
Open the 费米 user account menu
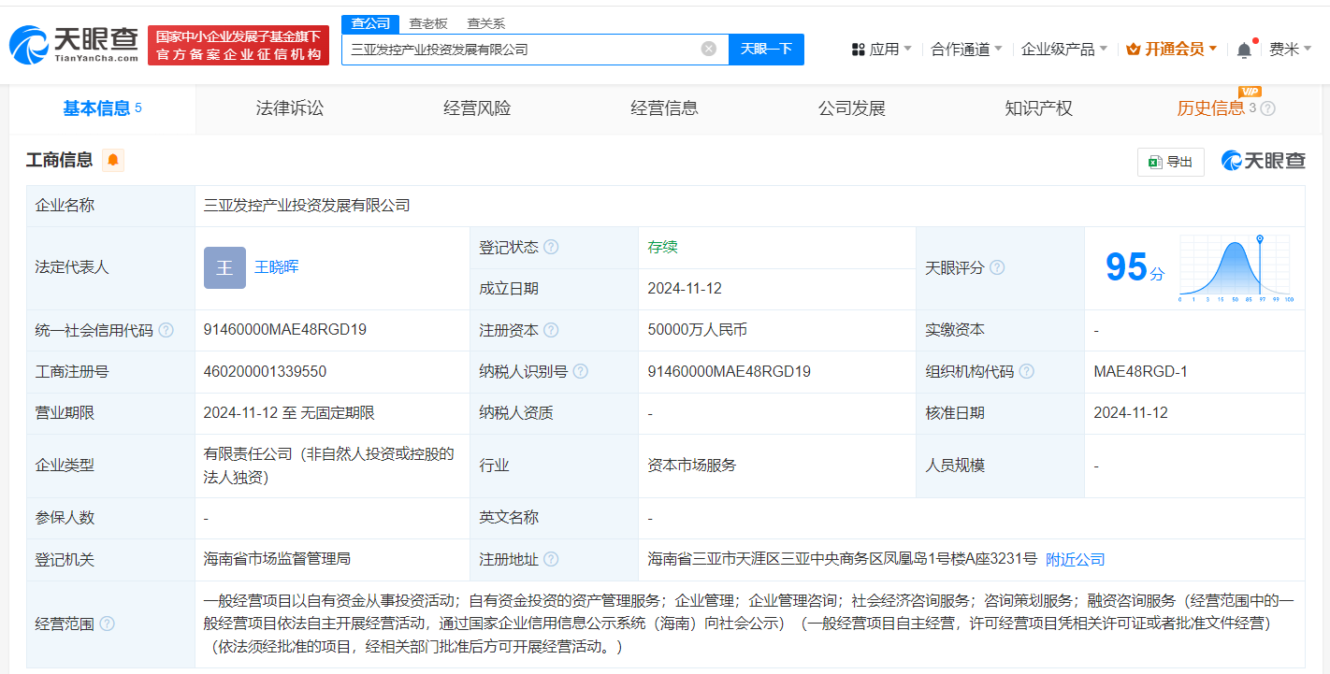tap(1290, 49)
